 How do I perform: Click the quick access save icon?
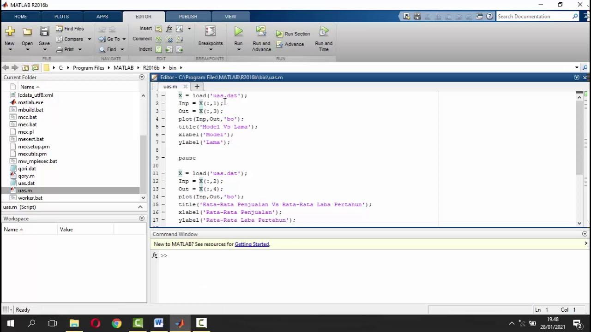(417, 16)
